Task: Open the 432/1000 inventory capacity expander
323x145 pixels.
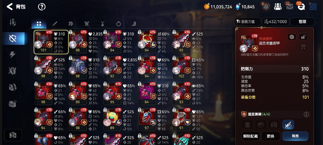Action: [x=276, y=21]
